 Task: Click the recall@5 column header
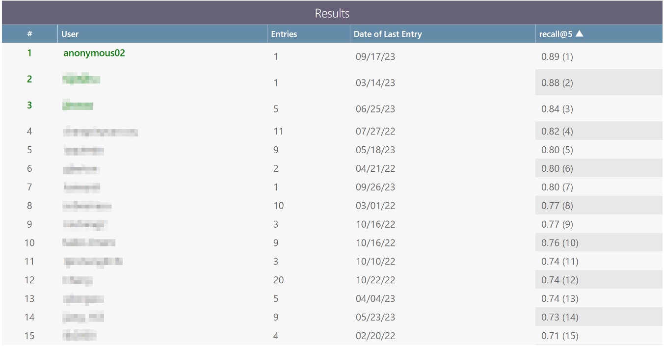click(x=557, y=34)
